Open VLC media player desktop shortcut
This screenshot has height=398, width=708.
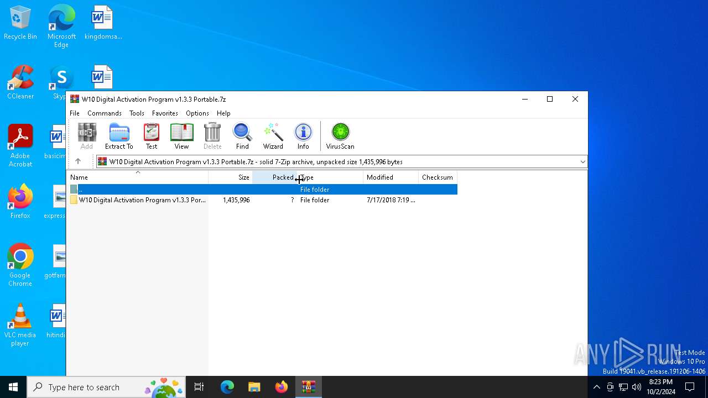click(20, 325)
